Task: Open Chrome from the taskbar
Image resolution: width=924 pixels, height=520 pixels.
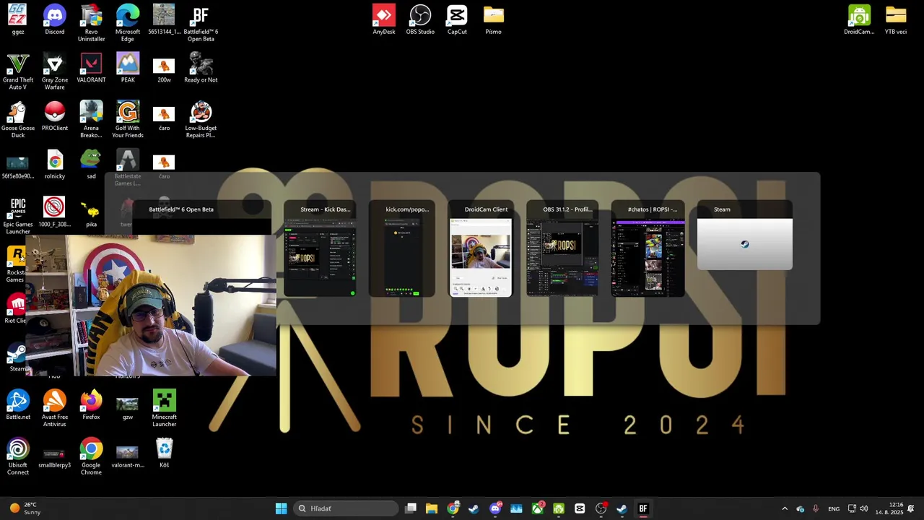Action: point(453,508)
